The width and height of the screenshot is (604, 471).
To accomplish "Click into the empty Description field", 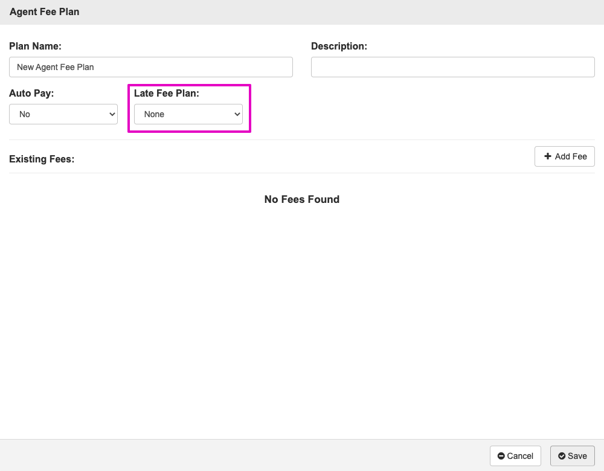I will pyautogui.click(x=452, y=67).
